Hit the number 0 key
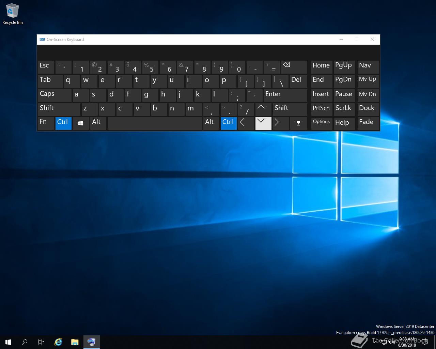436x349 pixels. coord(237,67)
